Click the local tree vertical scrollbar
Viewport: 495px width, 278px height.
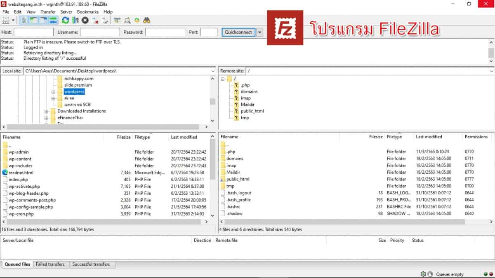[212, 100]
